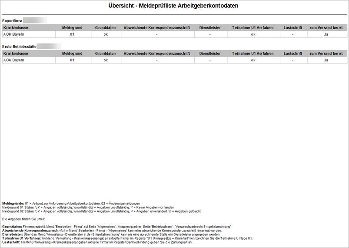Click Dienstleister column header under Erste Betriebsstätte
The height and width of the screenshot is (248, 349).
pos(209,54)
